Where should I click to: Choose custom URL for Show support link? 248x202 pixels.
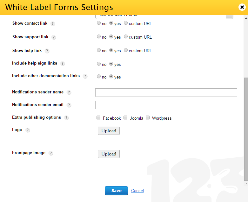(126, 37)
